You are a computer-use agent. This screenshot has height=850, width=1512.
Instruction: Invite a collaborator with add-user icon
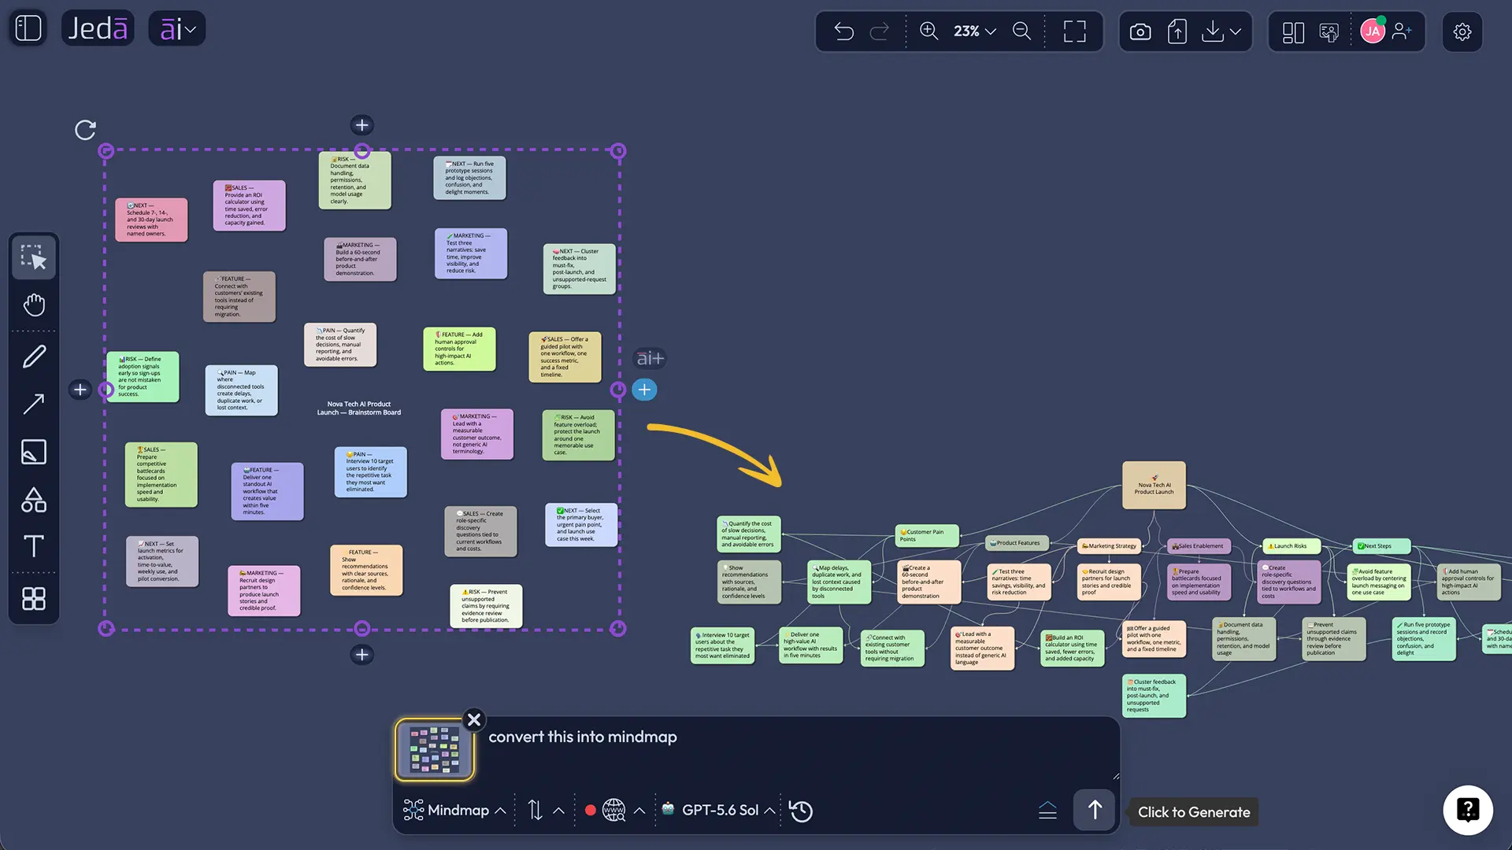click(1403, 31)
